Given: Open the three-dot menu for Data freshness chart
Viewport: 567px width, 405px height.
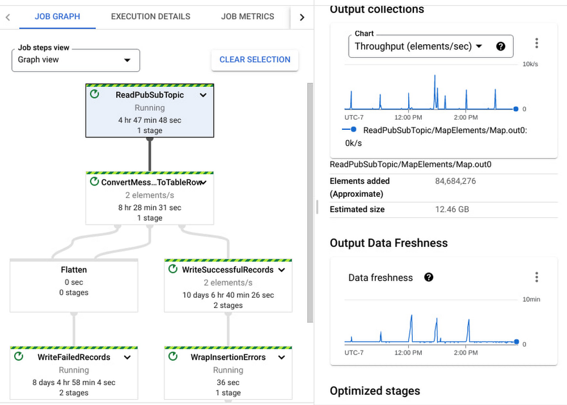Looking at the screenshot, I should point(536,277).
